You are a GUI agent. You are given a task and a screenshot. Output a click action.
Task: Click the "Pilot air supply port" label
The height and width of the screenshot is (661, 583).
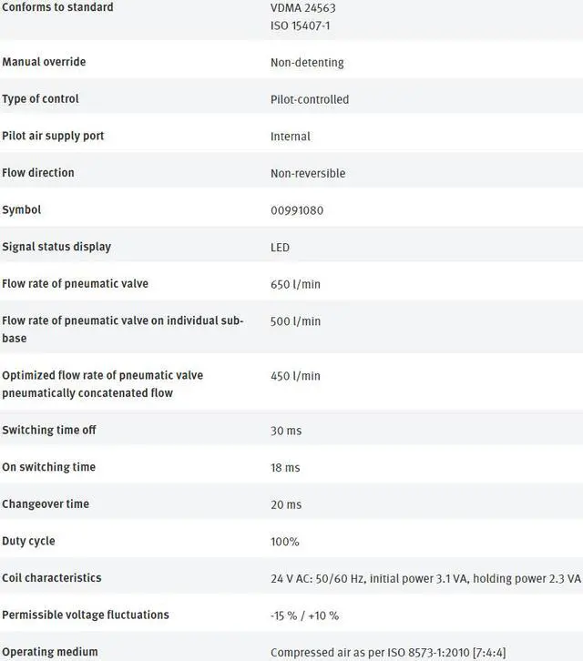click(53, 136)
